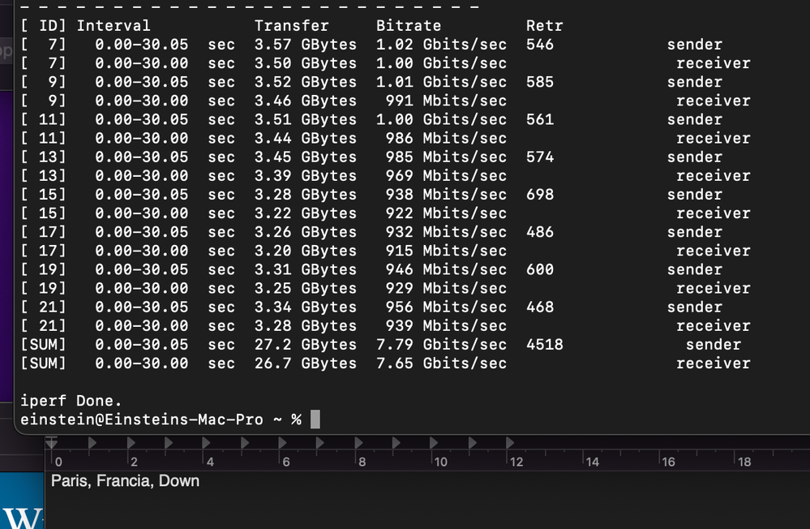Click the terminal cursor after the % prompt
This screenshot has width=810, height=529.
[x=315, y=419]
